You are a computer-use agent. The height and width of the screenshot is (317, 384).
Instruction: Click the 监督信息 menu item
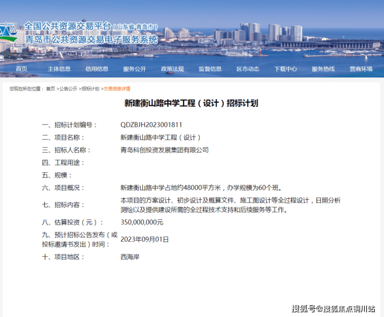(210, 69)
